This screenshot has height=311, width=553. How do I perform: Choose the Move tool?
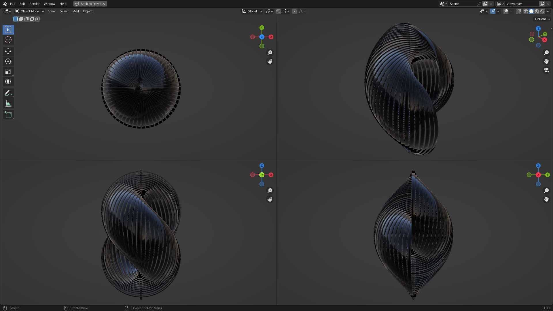8,51
